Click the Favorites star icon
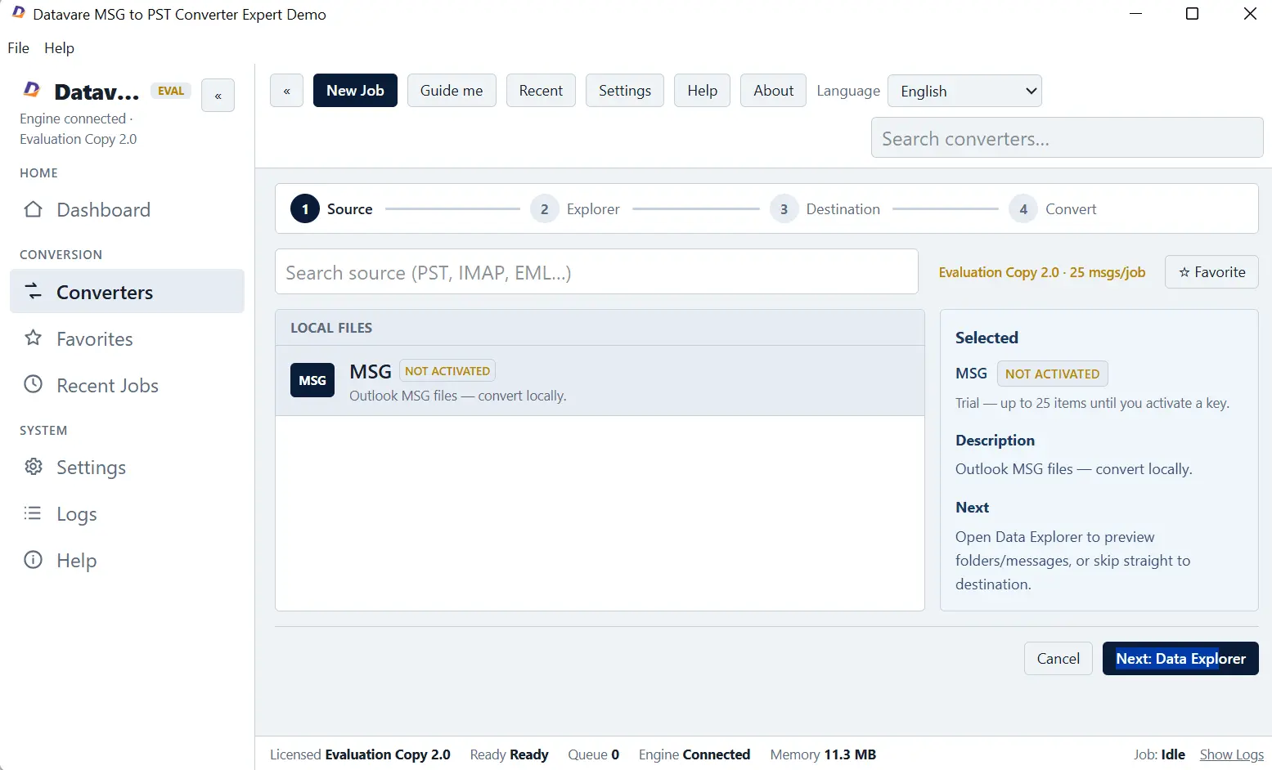Image resolution: width=1272 pixels, height=770 pixels. pos(33,338)
